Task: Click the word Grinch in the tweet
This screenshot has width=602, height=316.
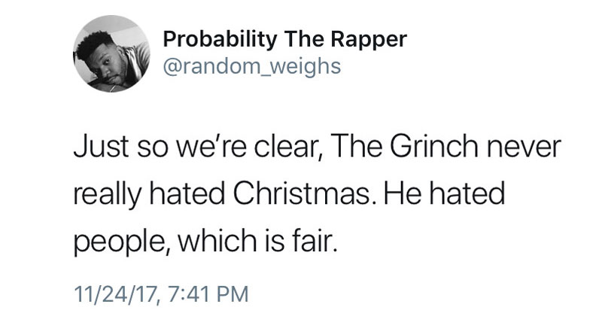Action: 434,147
